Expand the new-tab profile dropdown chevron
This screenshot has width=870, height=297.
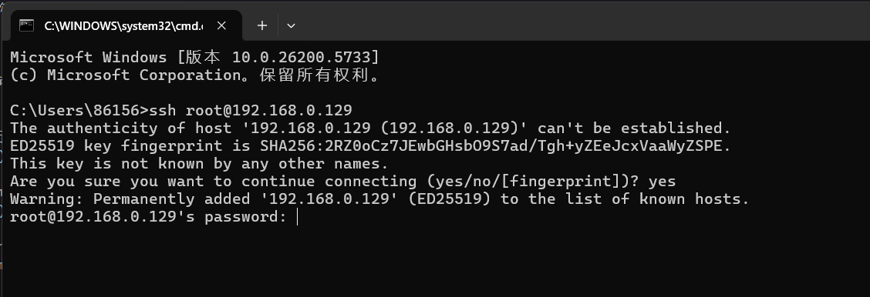tap(291, 25)
